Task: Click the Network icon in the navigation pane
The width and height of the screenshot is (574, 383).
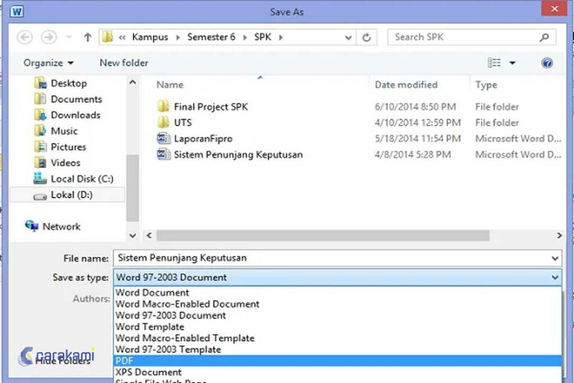Action: [x=33, y=227]
